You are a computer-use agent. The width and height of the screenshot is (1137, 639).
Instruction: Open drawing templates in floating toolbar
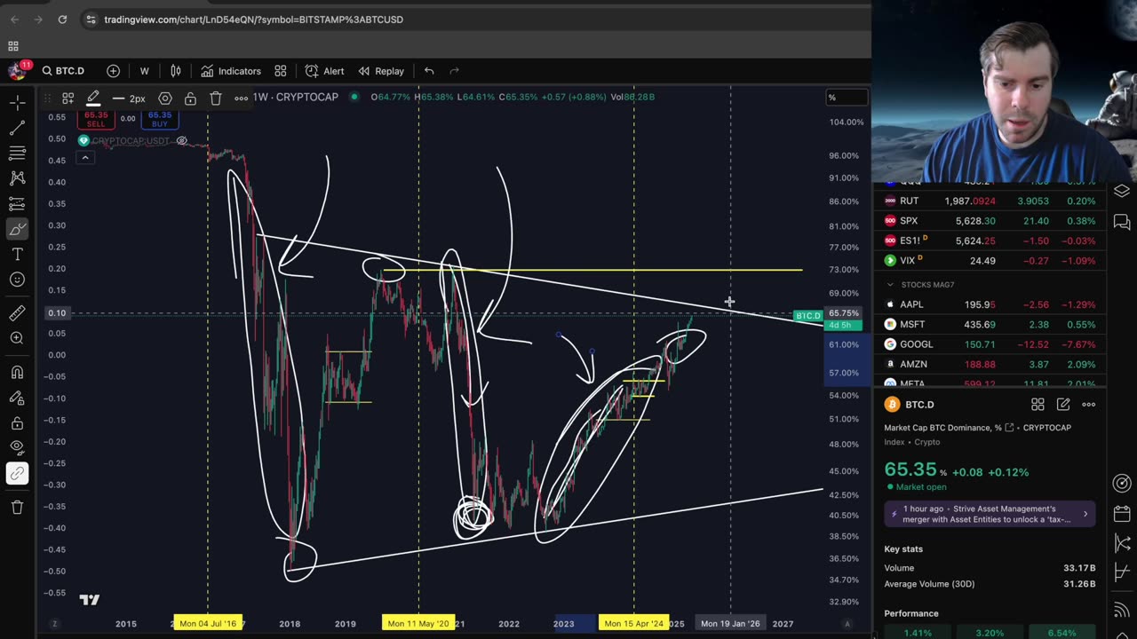[68, 98]
